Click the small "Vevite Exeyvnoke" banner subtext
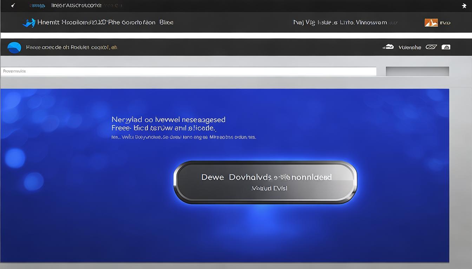This screenshot has width=472, height=269. click(x=184, y=137)
